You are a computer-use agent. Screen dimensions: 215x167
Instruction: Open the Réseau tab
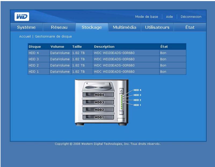[59, 27]
